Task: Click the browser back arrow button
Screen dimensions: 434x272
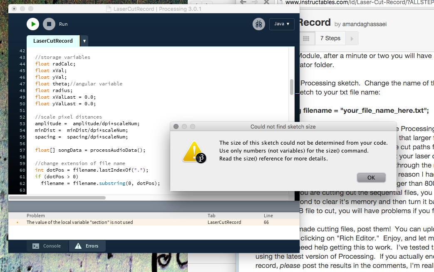Action: point(243,2)
